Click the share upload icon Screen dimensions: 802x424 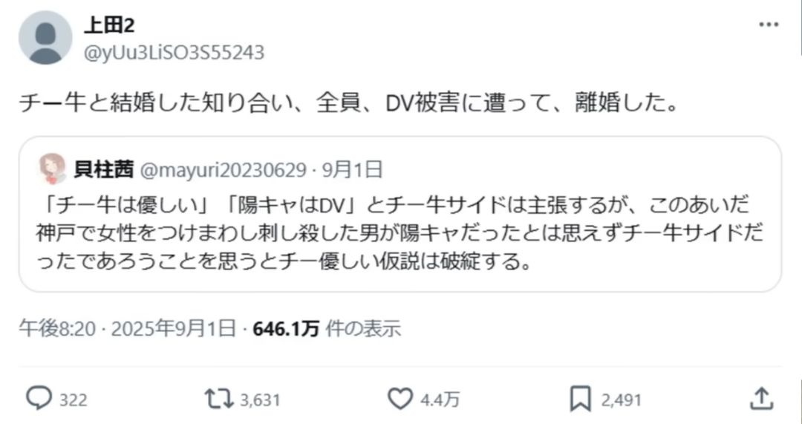[x=761, y=399]
